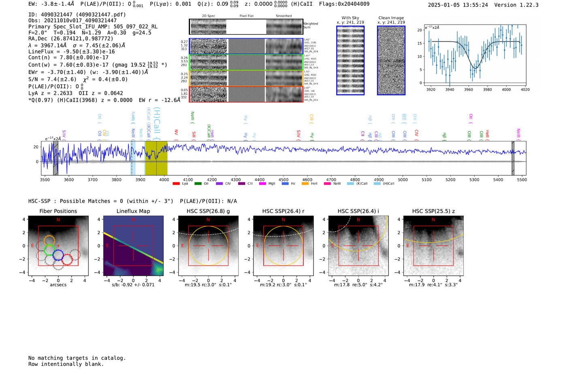This screenshot has height=386, width=567.
Task: Click the HeII orange legend swatch
Action: [305, 183]
